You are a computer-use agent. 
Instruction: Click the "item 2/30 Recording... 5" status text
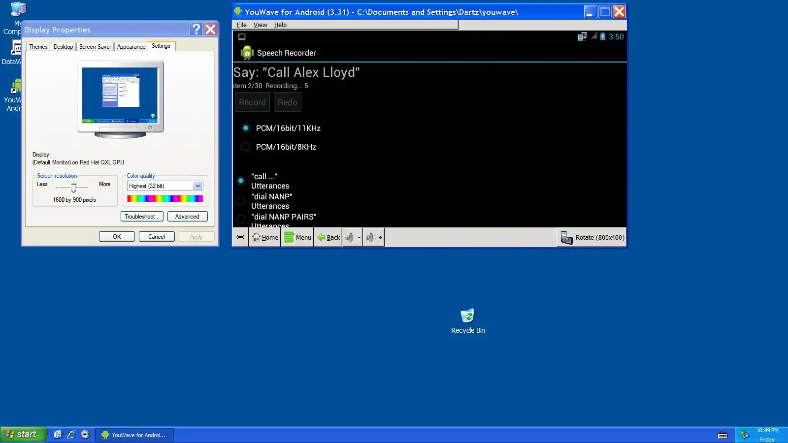click(x=270, y=86)
